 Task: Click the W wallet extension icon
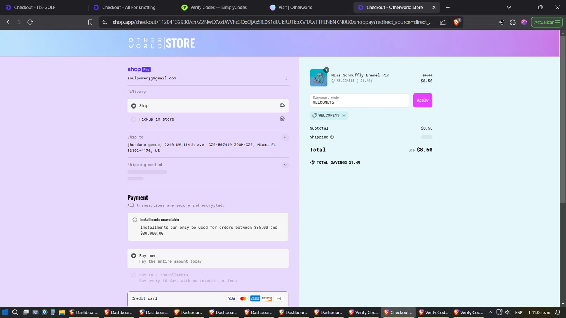coord(502,22)
